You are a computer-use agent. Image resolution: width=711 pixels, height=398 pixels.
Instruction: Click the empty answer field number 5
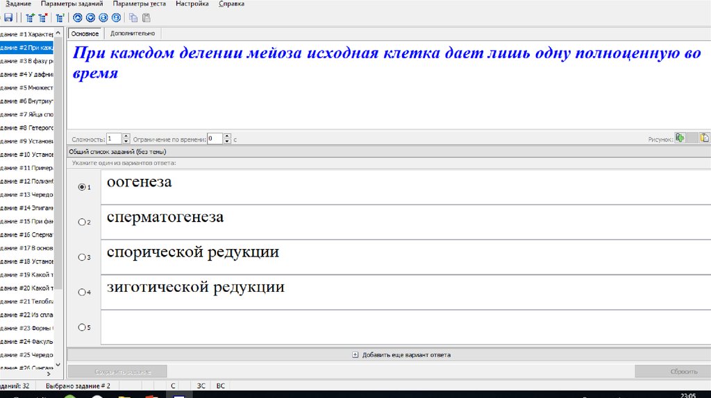click(403, 327)
